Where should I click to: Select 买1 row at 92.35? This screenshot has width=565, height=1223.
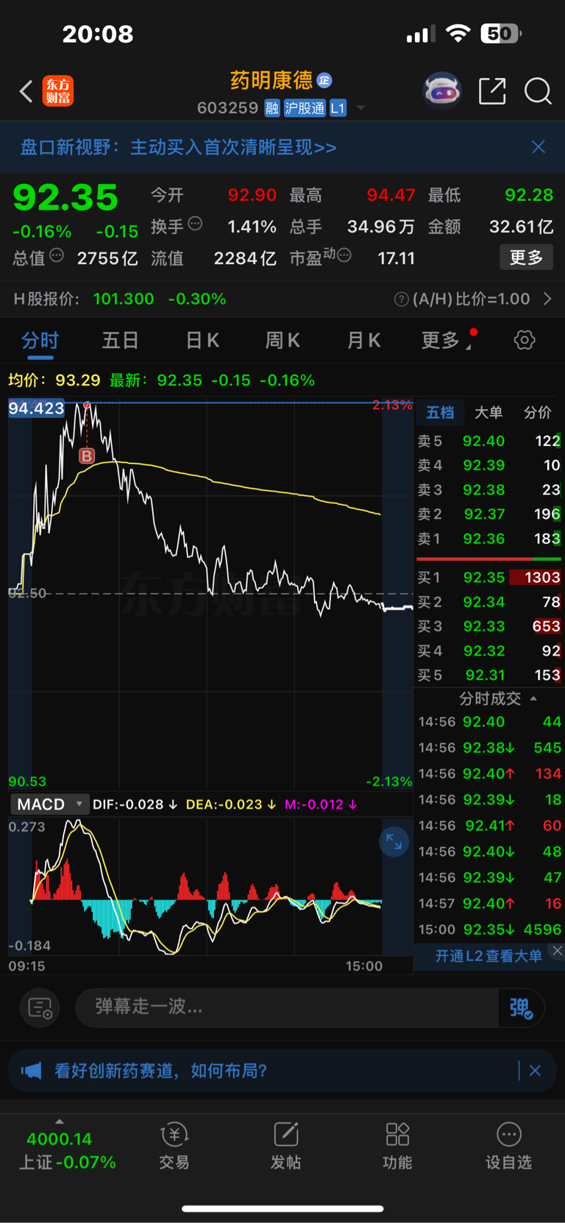pyautogui.click(x=489, y=578)
